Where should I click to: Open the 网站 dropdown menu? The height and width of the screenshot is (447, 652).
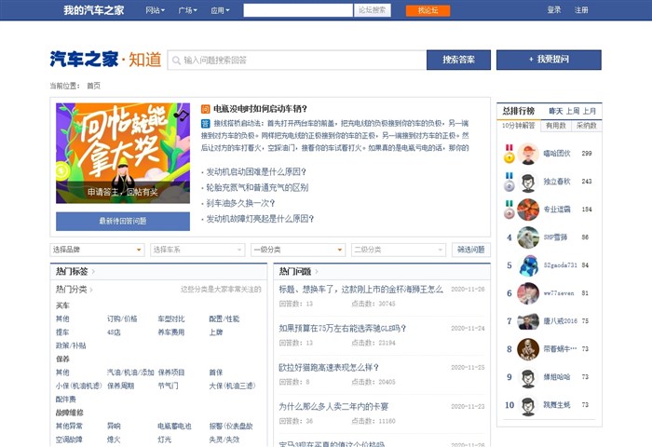click(156, 10)
